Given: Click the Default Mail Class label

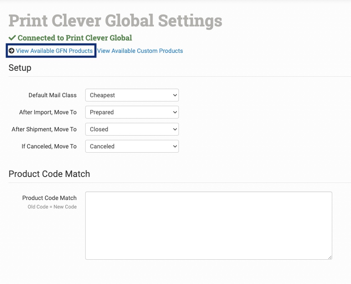Looking at the screenshot, I should click(x=52, y=95).
